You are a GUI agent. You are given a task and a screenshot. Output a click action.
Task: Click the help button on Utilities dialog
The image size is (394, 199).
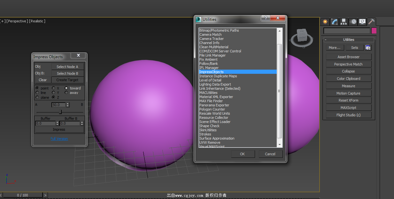[x=266, y=18]
